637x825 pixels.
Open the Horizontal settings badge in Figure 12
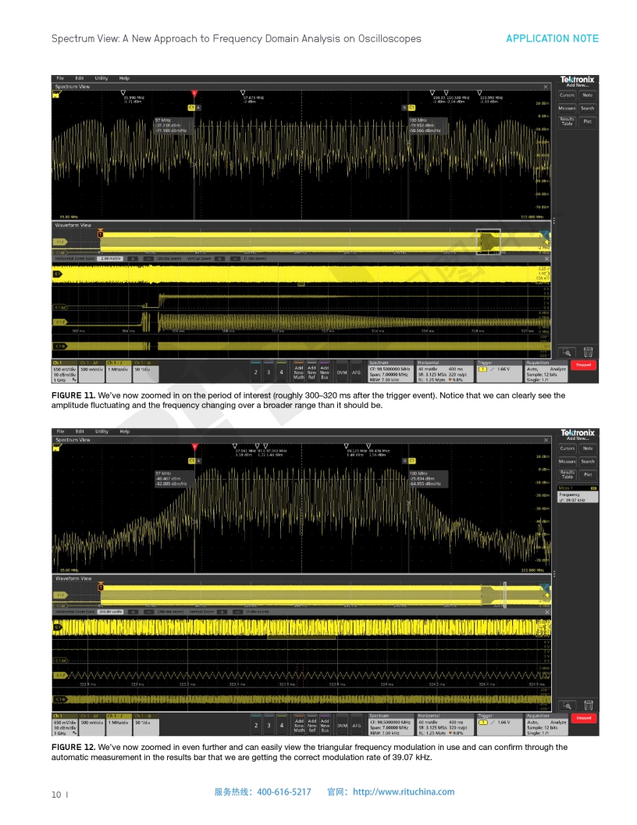coord(443,724)
